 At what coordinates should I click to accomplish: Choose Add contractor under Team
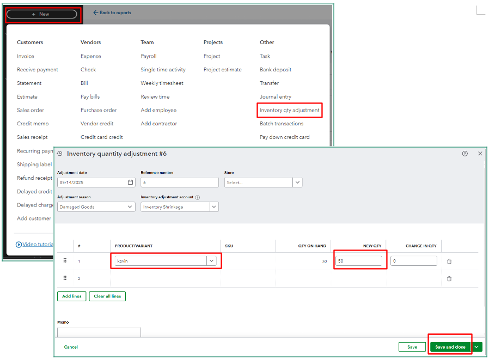(x=159, y=124)
